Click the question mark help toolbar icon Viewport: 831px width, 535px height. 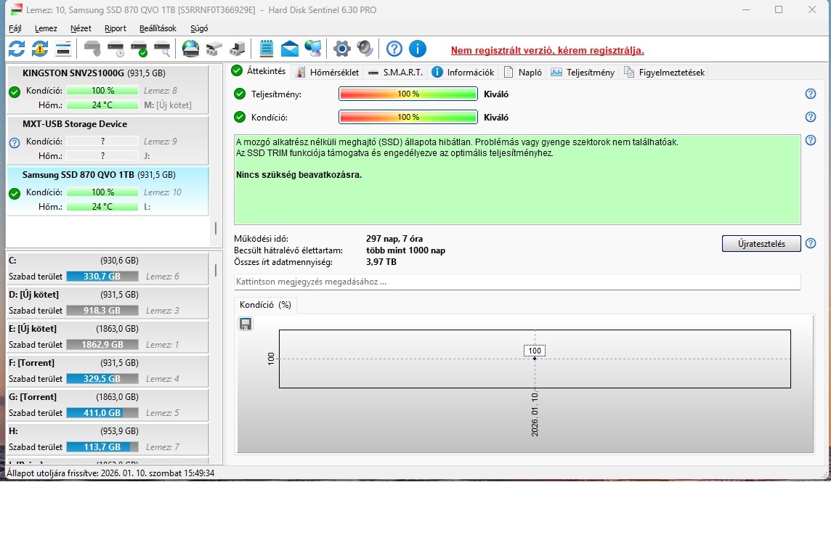pos(394,49)
